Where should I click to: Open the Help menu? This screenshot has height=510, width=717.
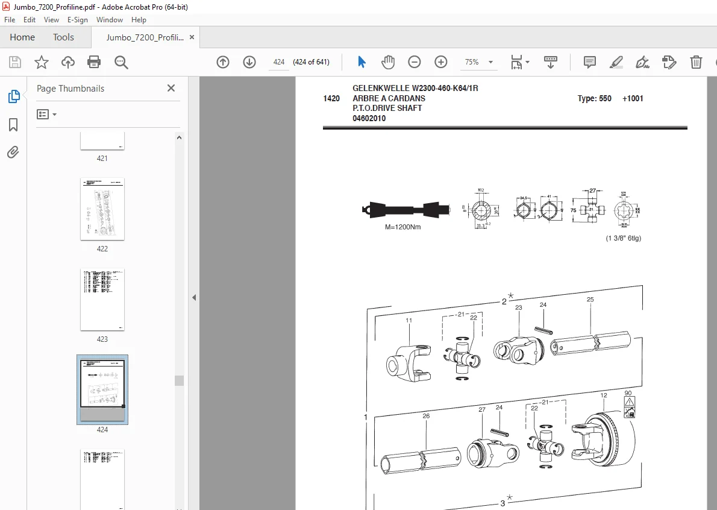coord(139,20)
